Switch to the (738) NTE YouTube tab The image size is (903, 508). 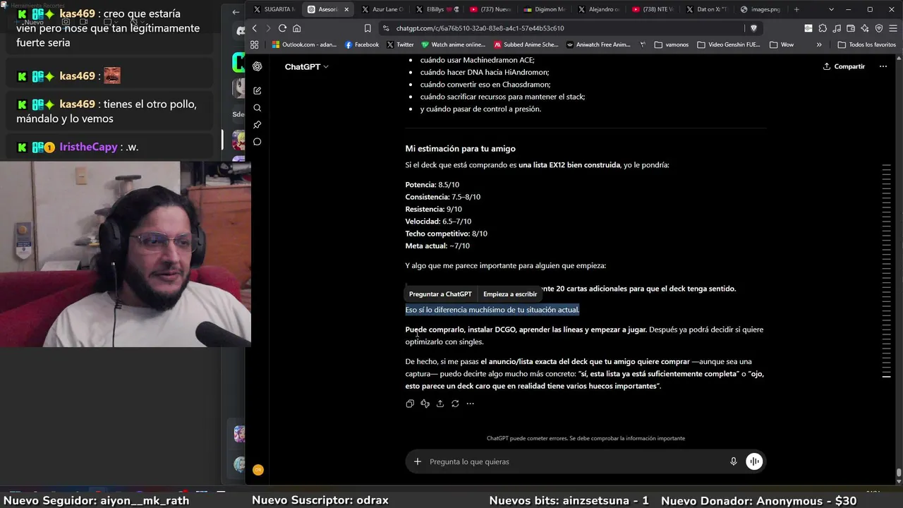653,9
